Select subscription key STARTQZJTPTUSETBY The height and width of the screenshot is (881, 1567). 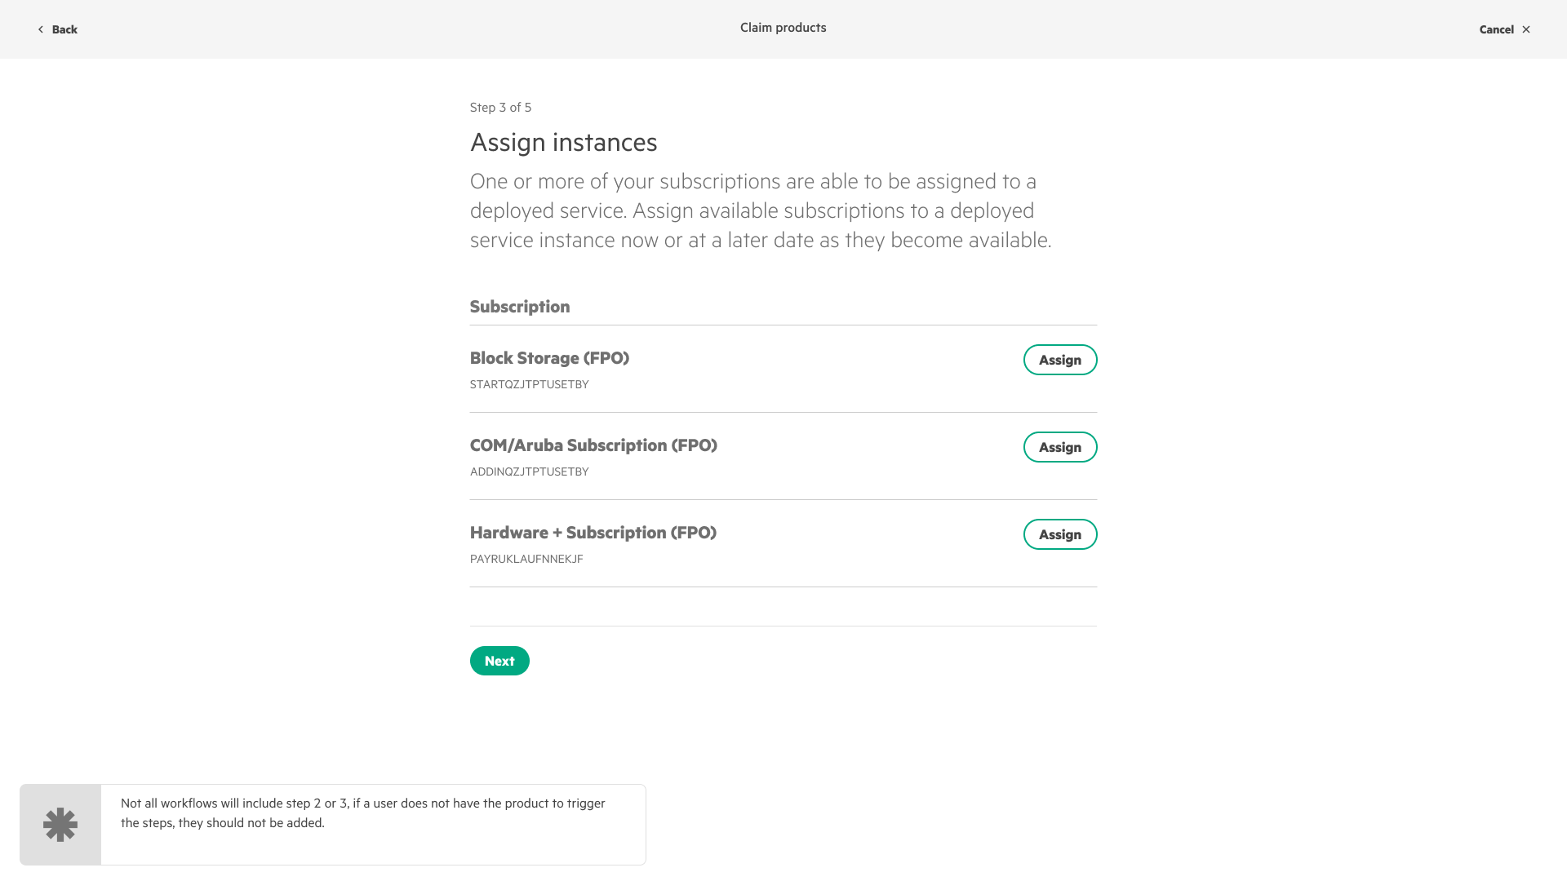click(x=529, y=384)
